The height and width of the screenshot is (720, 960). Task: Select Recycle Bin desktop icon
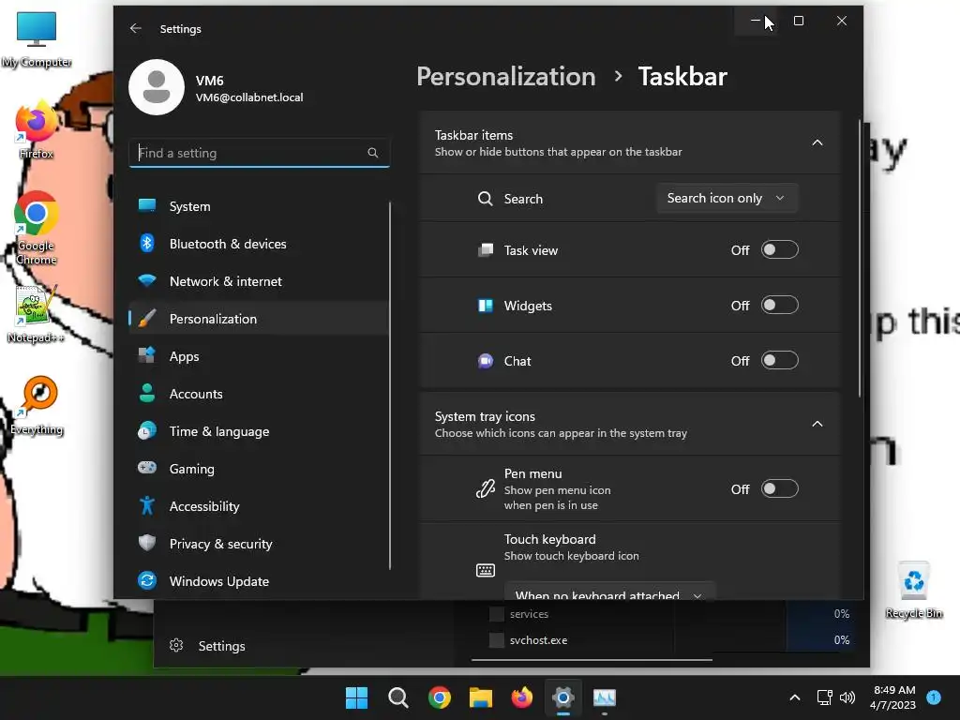(913, 591)
